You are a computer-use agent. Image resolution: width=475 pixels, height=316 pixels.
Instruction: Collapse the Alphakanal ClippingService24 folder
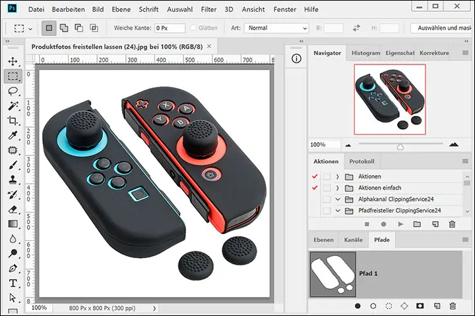coord(337,199)
